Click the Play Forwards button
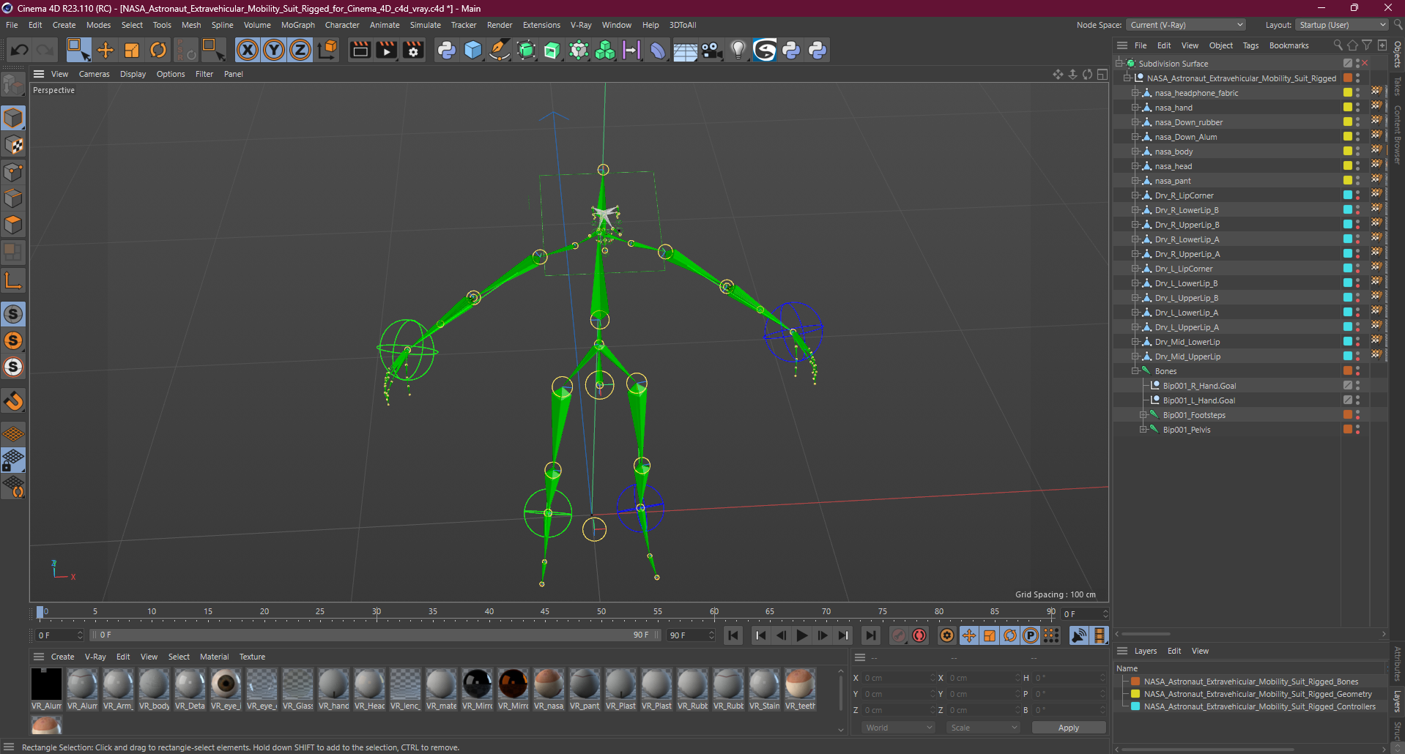Viewport: 1405px width, 754px height. [x=802, y=635]
